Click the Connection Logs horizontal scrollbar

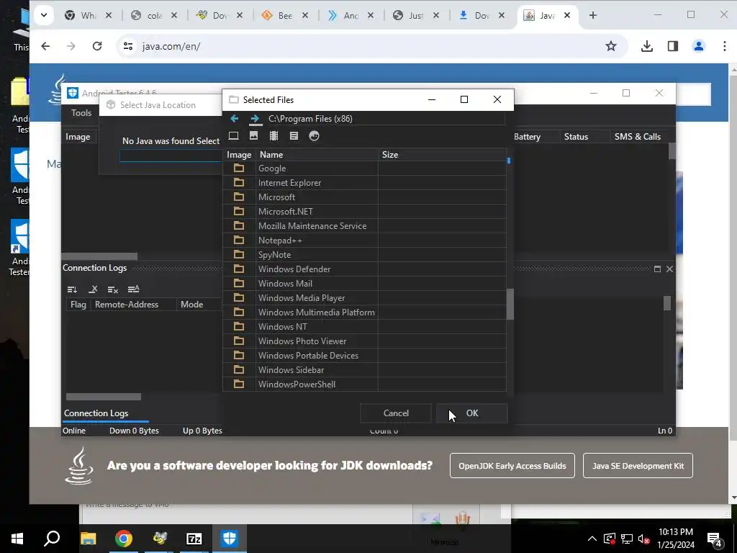pyautogui.click(x=104, y=397)
